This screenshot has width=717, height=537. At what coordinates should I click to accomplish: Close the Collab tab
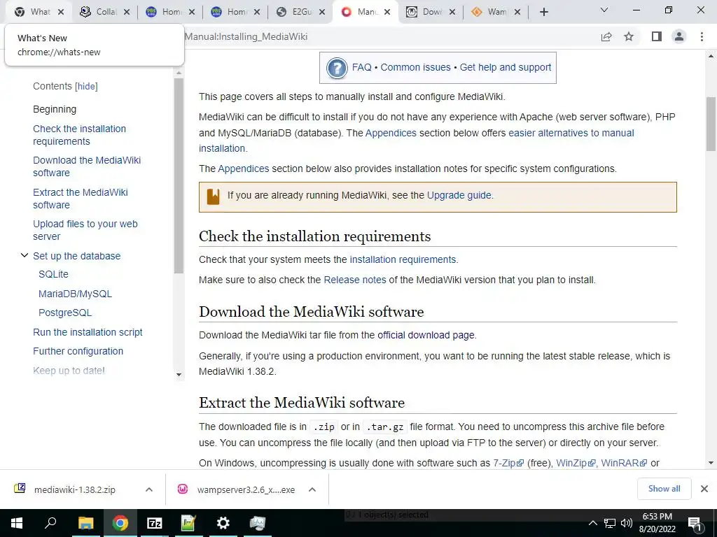(x=127, y=12)
